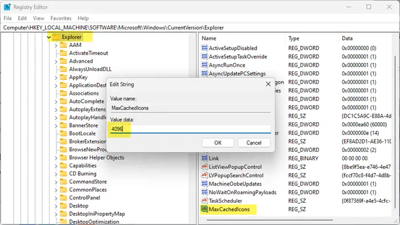Select the LVPopupSearchControl string icon
The image size is (400, 225).
pos(205,175)
